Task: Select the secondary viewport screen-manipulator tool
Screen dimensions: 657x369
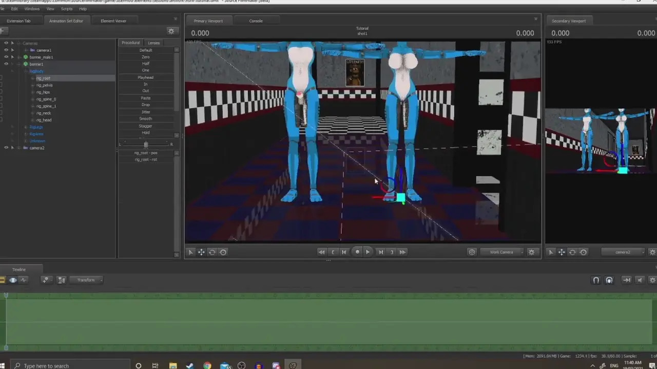Action: click(583, 252)
